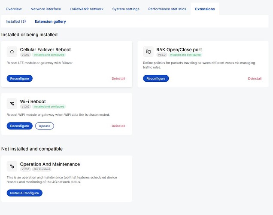Screen dimensions: 273x215
Task: Deinstall Cellular Failover Reboot extension
Action: [x=118, y=79]
